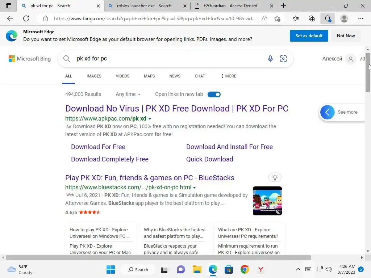Image resolution: width=371 pixels, height=278 pixels.
Task: Show hidden system tray icons chevron
Action: click(298, 269)
